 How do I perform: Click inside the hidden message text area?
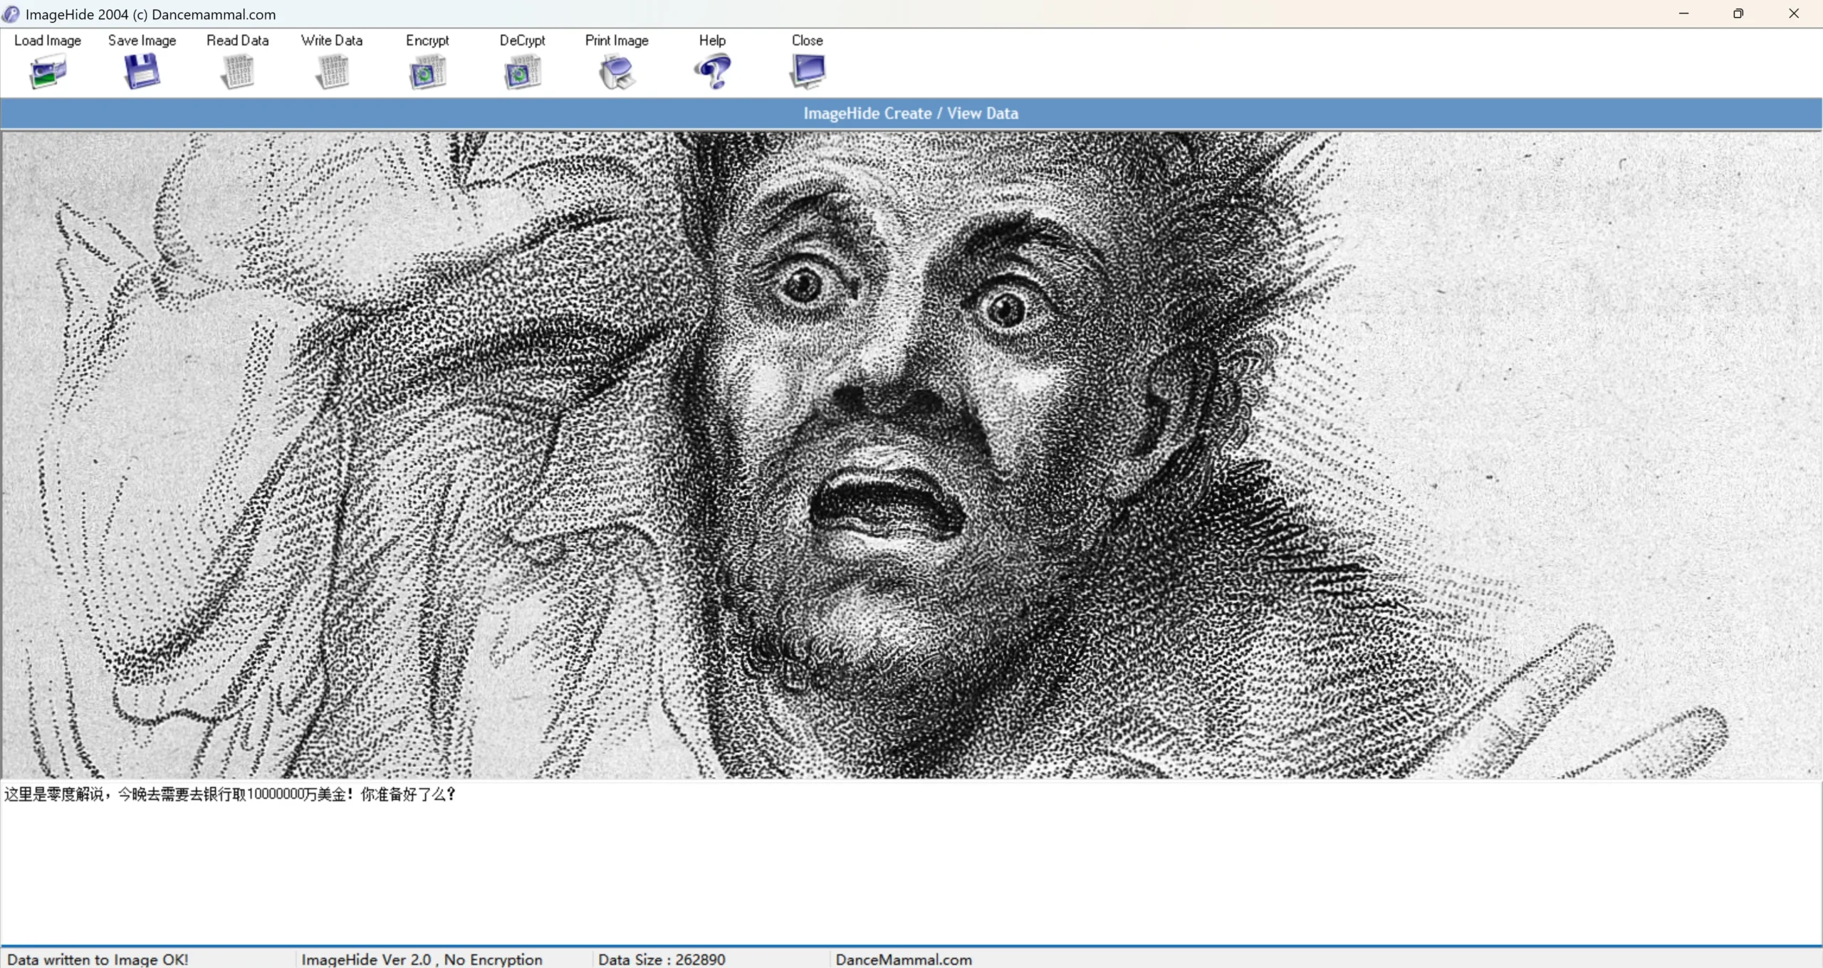[911, 868]
